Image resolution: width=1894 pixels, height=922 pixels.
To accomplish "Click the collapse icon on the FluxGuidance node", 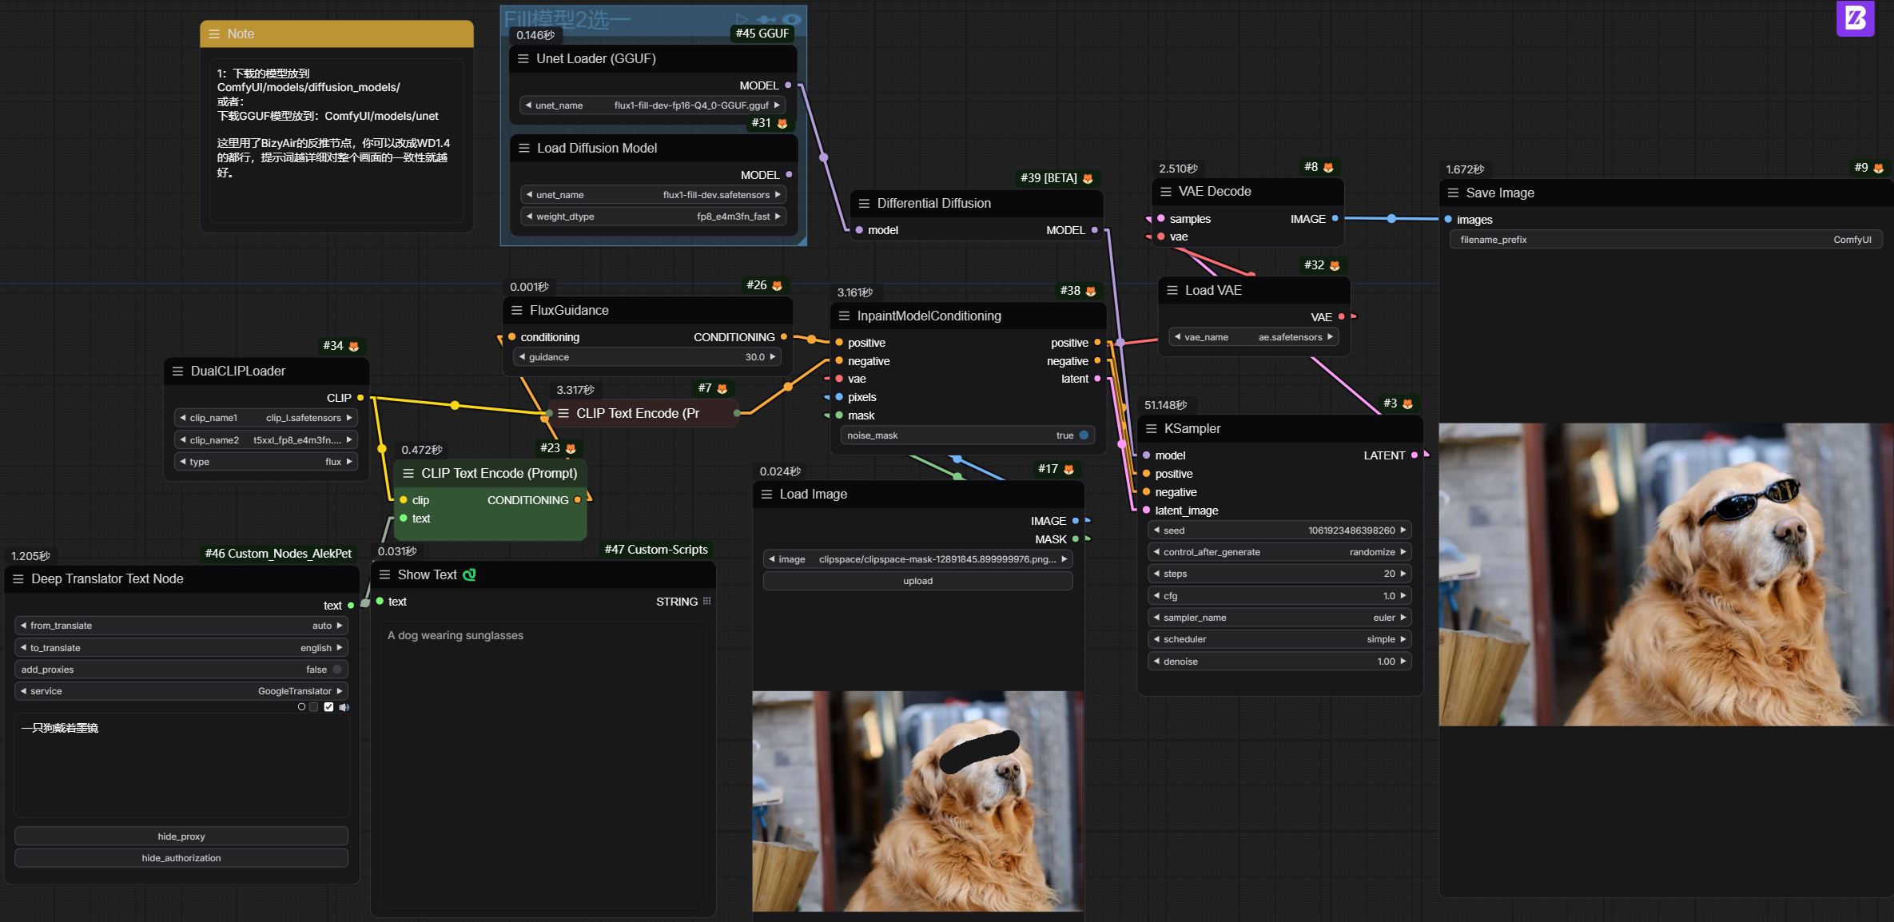I will (x=515, y=310).
